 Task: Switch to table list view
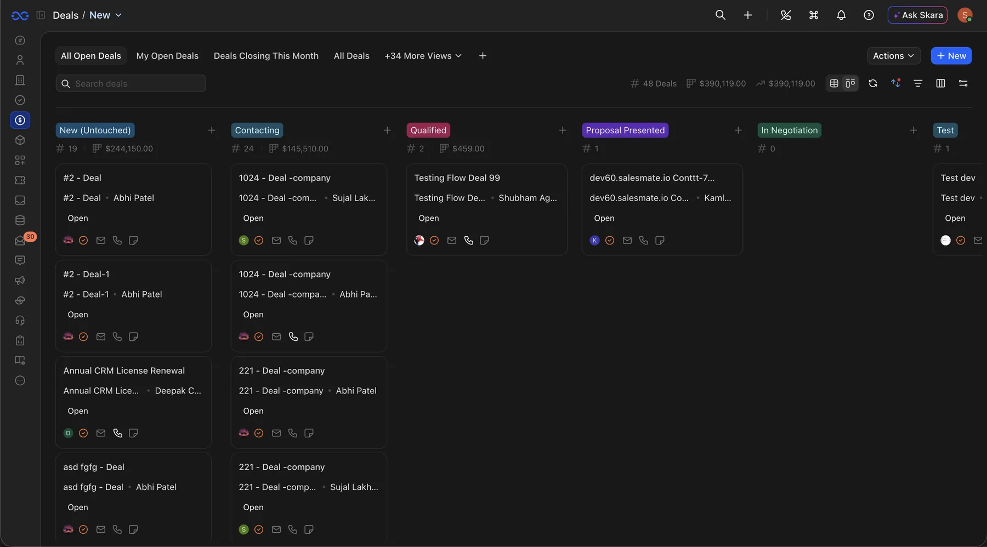tap(834, 83)
